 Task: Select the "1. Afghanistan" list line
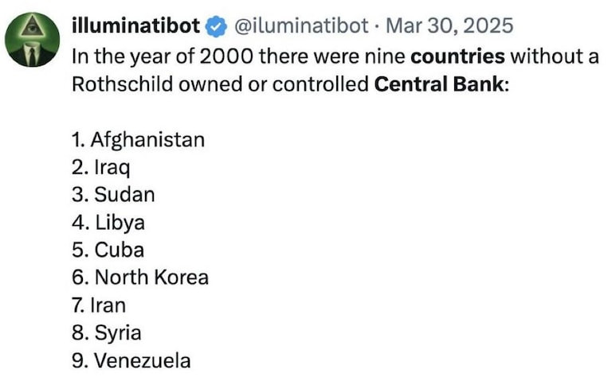coord(137,140)
